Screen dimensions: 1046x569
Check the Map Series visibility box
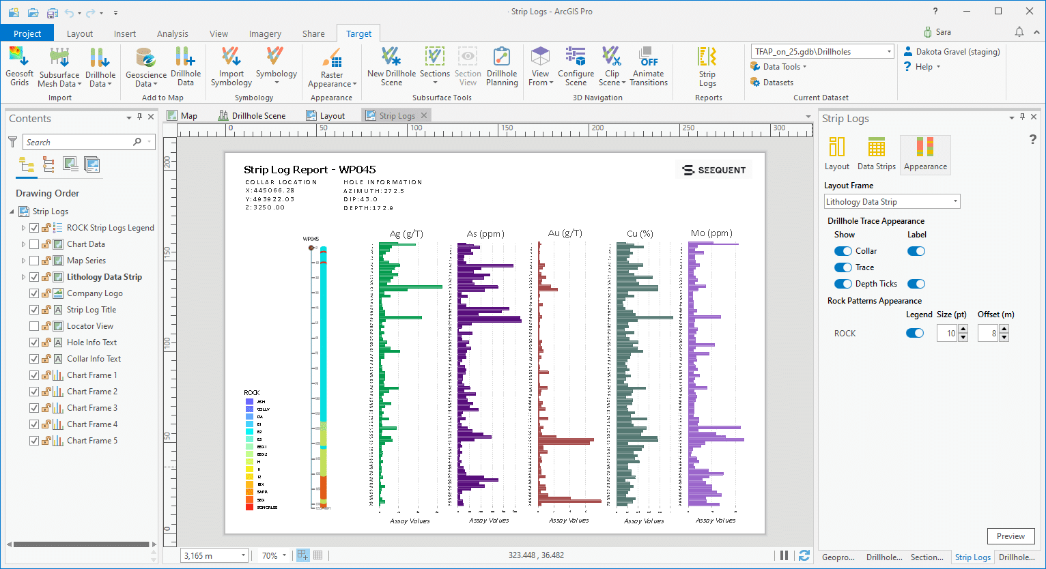coord(34,261)
